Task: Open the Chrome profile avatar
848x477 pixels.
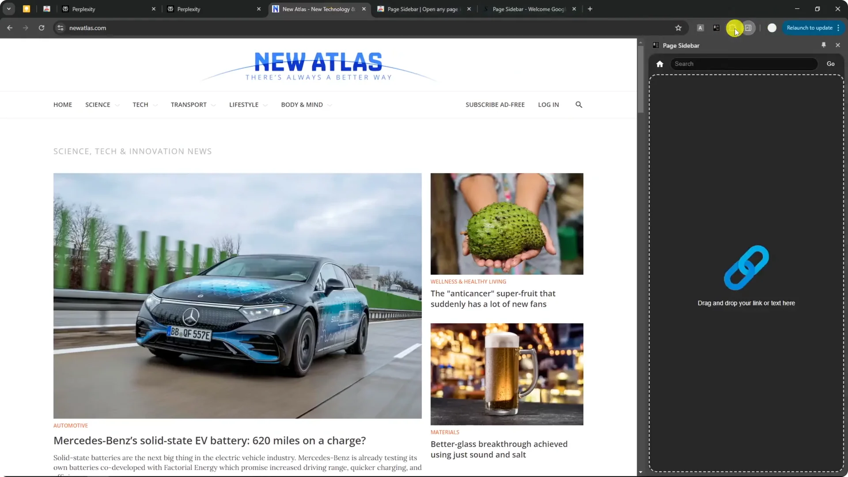Action: tap(772, 28)
